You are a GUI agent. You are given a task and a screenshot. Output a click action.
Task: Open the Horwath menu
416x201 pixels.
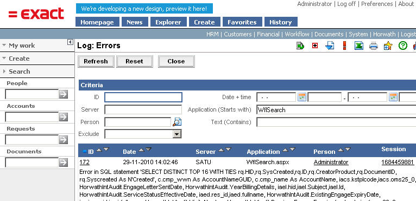384,34
